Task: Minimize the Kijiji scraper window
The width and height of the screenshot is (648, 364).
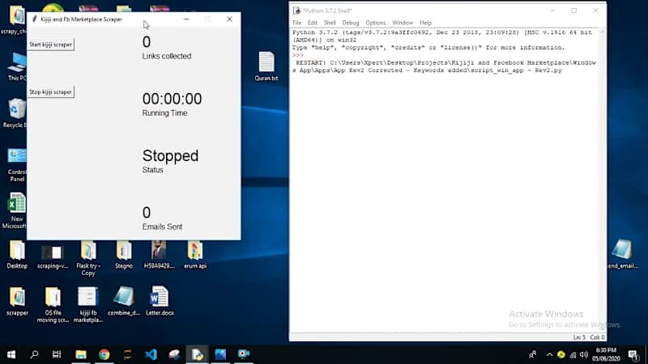Action: pos(186,19)
